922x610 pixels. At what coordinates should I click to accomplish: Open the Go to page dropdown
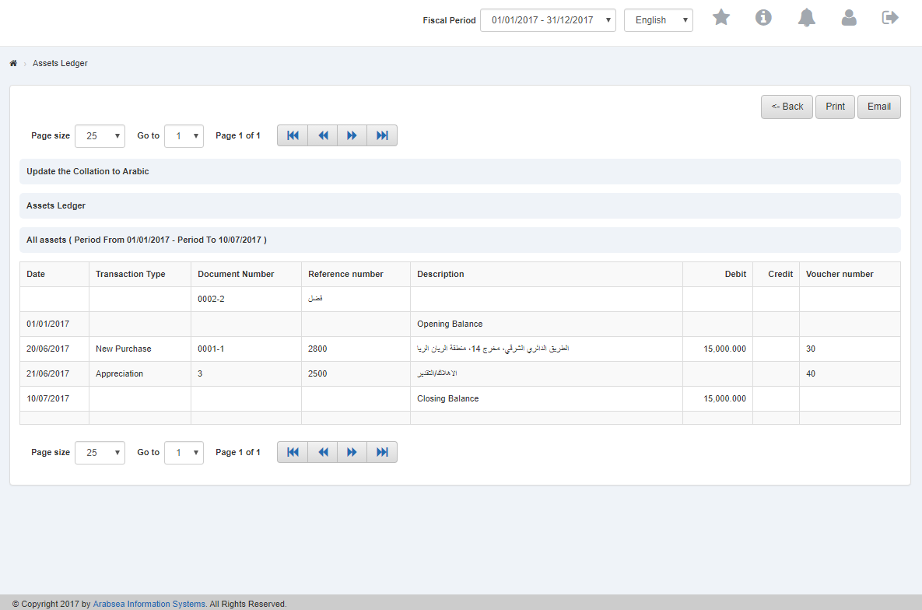[x=184, y=135]
